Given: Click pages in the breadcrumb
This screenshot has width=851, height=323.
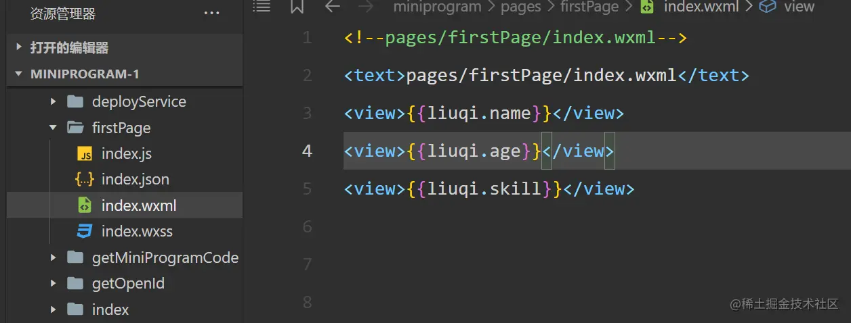Looking at the screenshot, I should click(521, 6).
